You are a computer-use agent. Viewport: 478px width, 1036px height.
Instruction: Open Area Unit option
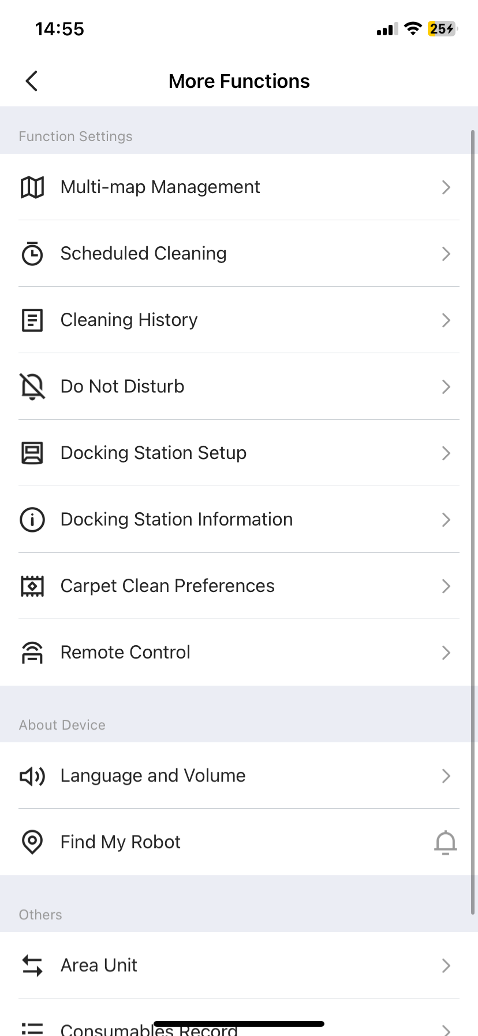pos(239,965)
